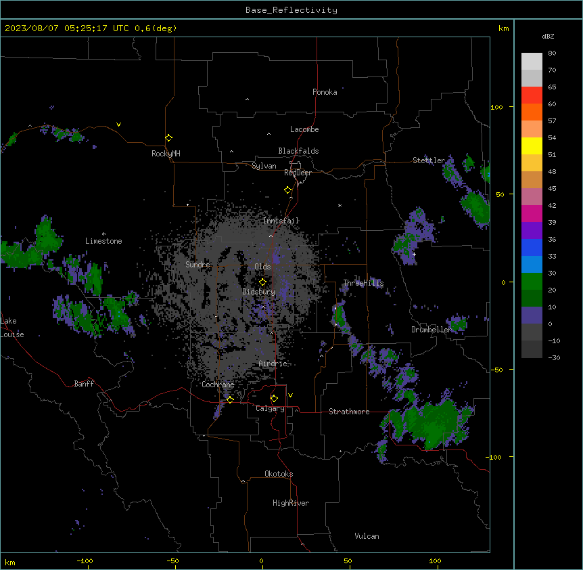Click the yellow marker near Olds

point(262,282)
